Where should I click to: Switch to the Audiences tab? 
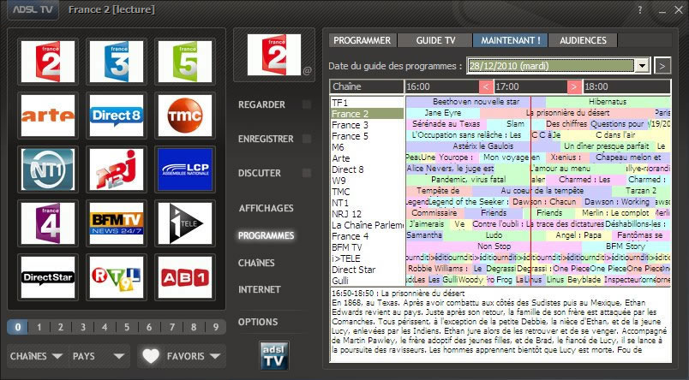coord(583,40)
